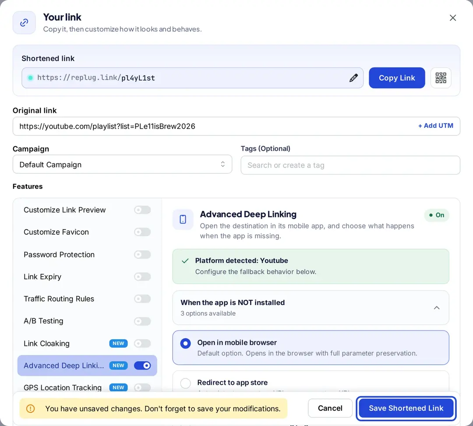Select Open in mobile browser option
Viewport: 473px width, 426px height.
point(311,348)
